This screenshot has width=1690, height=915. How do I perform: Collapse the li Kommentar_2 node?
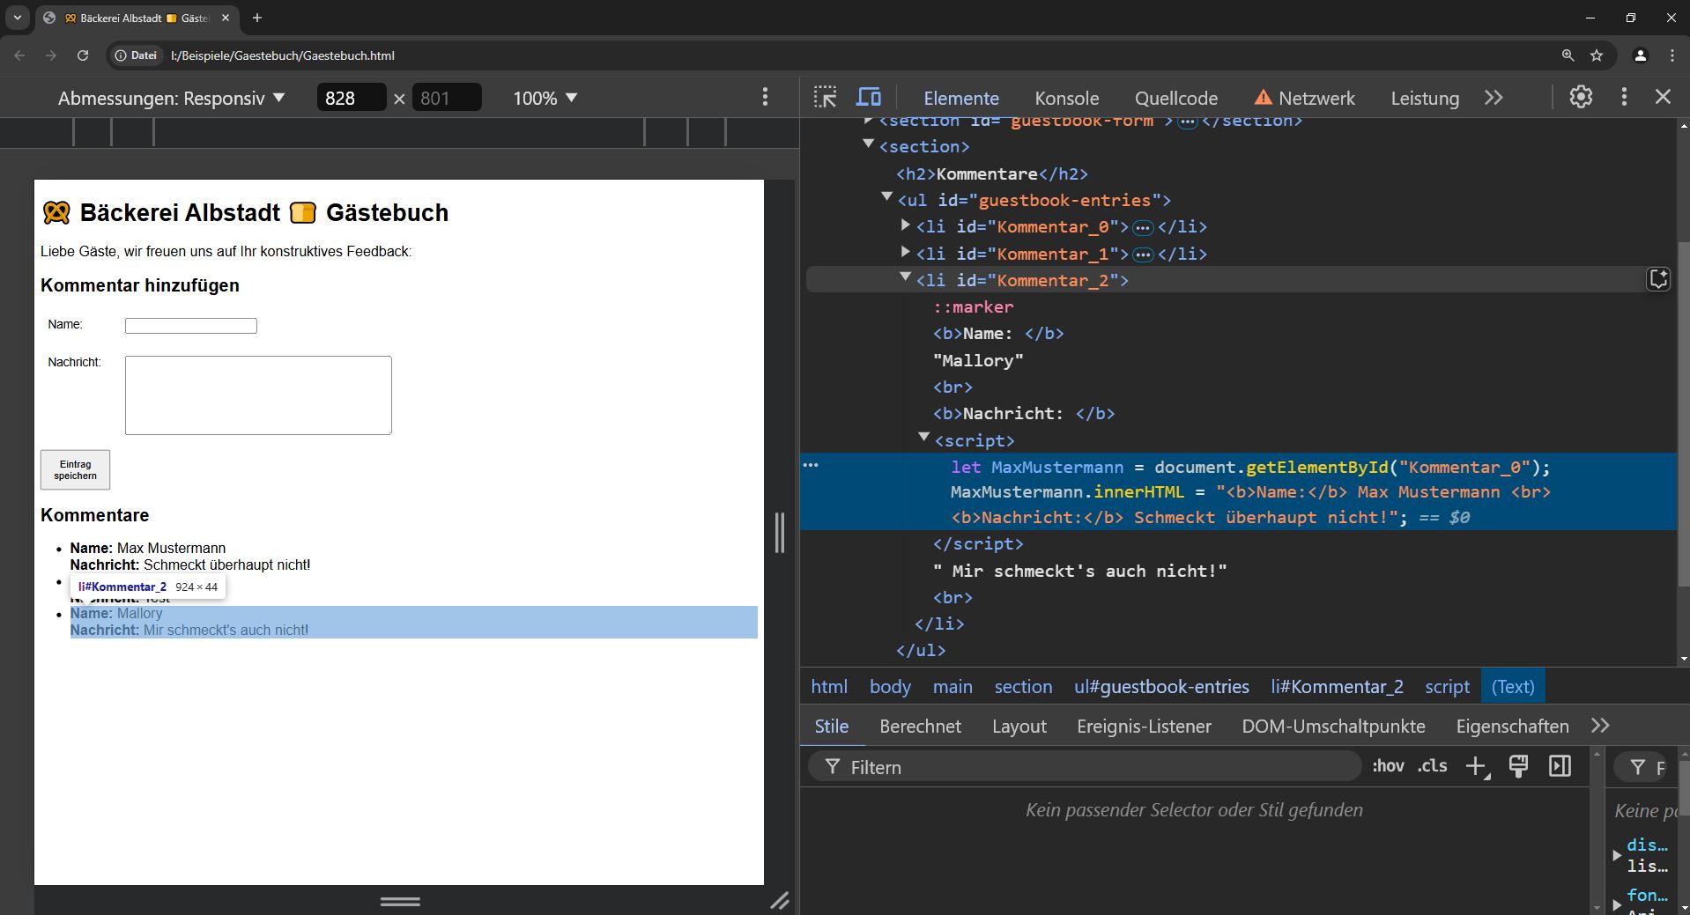[905, 277]
